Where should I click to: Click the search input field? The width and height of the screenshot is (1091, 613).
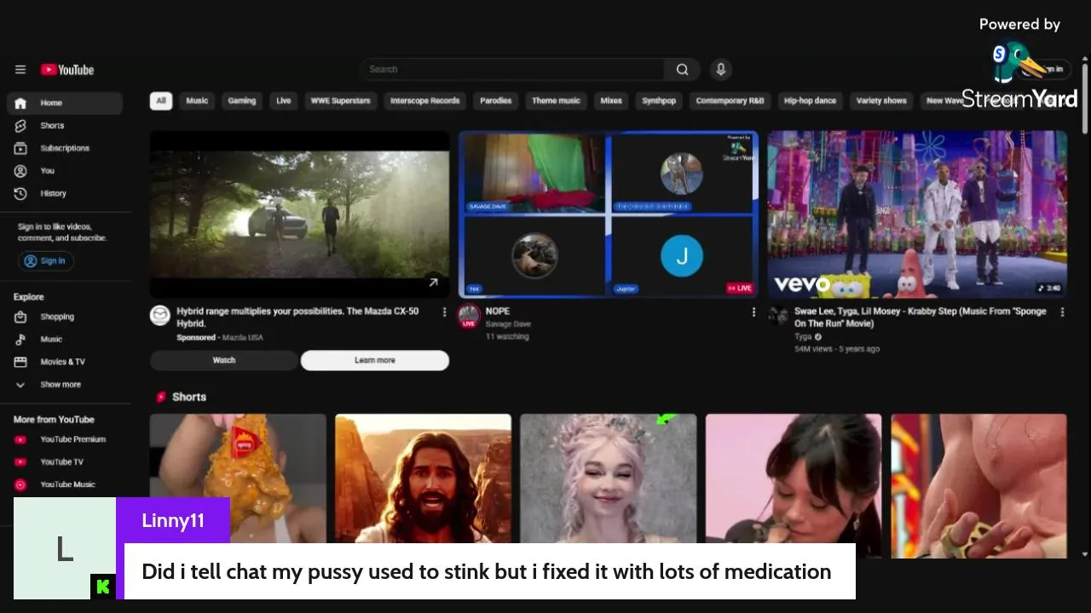[512, 70]
